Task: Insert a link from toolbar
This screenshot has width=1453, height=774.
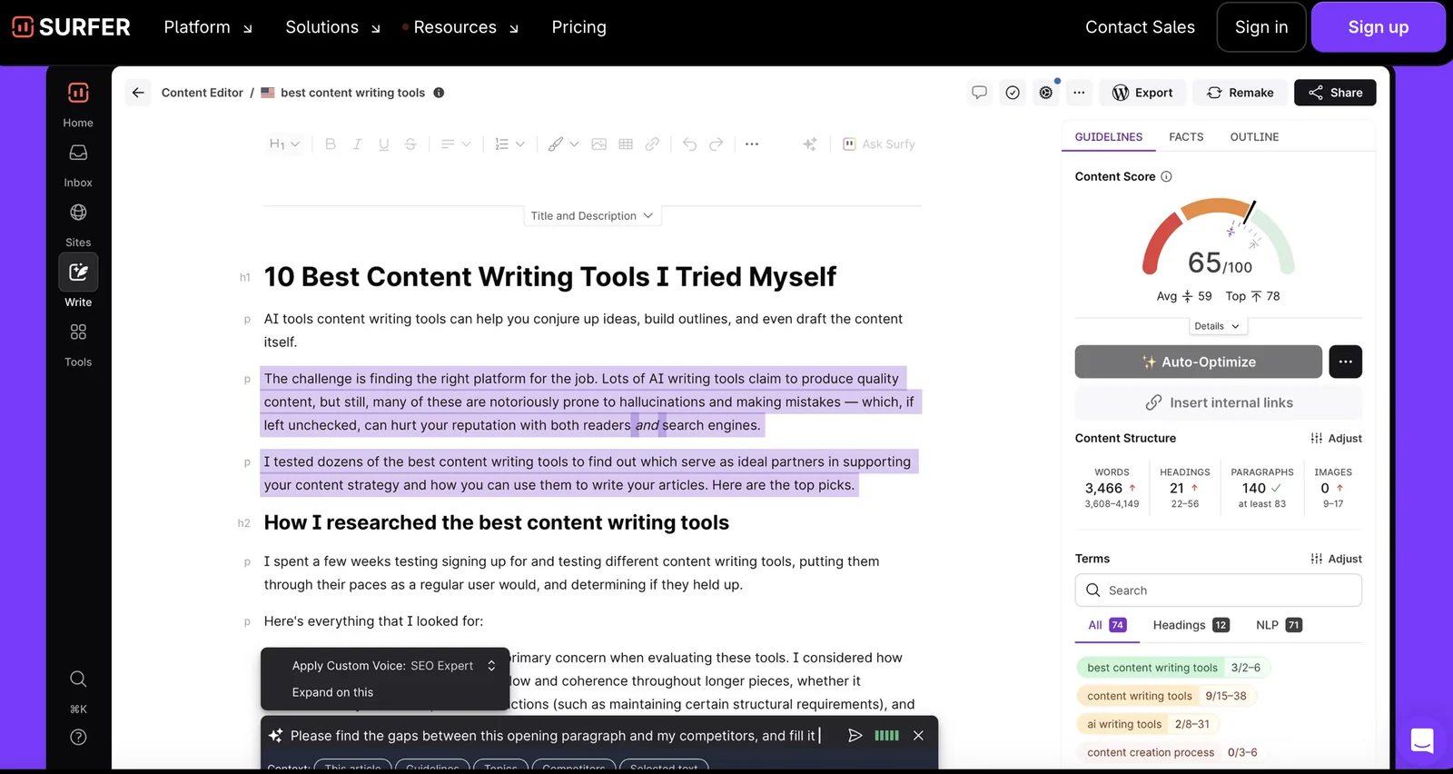Action: [x=652, y=144]
